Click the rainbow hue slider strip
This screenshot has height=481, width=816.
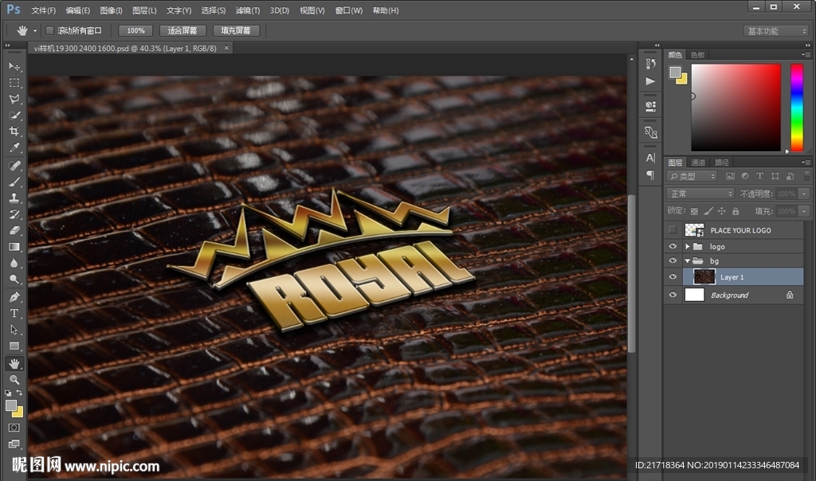pos(796,108)
